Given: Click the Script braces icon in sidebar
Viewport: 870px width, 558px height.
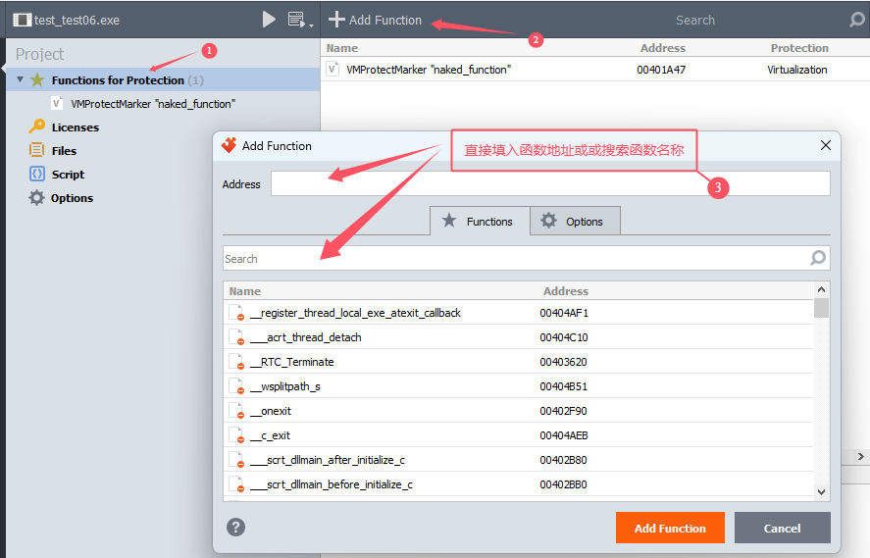Looking at the screenshot, I should [36, 174].
